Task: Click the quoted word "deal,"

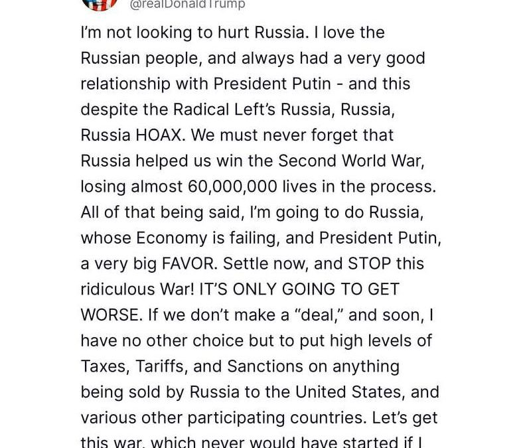Action: point(320,315)
